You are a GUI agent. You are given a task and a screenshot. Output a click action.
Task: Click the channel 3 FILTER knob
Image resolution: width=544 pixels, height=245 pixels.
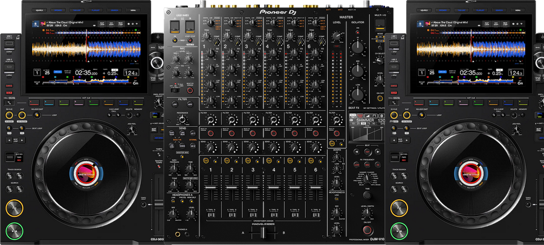pos(252,120)
